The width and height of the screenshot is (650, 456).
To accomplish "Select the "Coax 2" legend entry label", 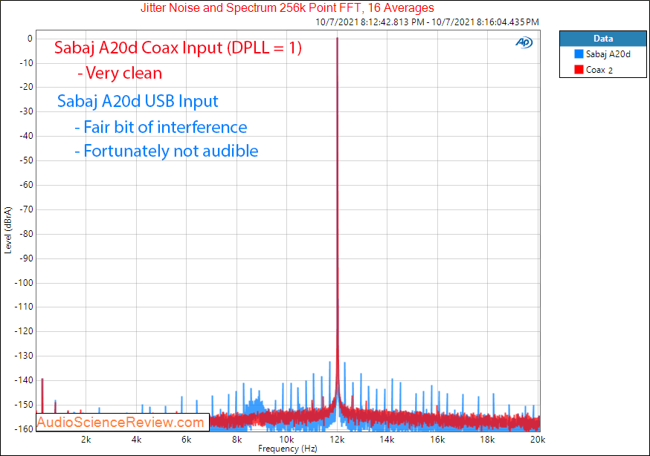I will 599,70.
